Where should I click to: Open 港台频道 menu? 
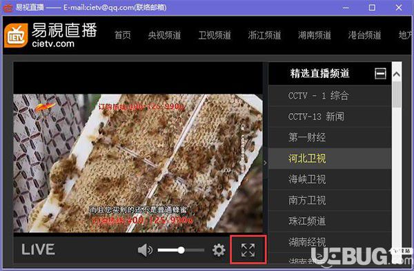click(x=364, y=35)
